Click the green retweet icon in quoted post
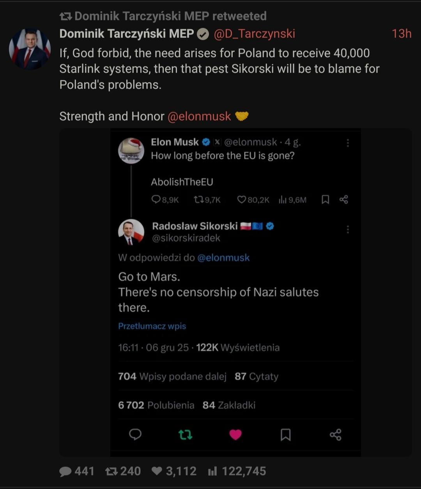 [185, 434]
